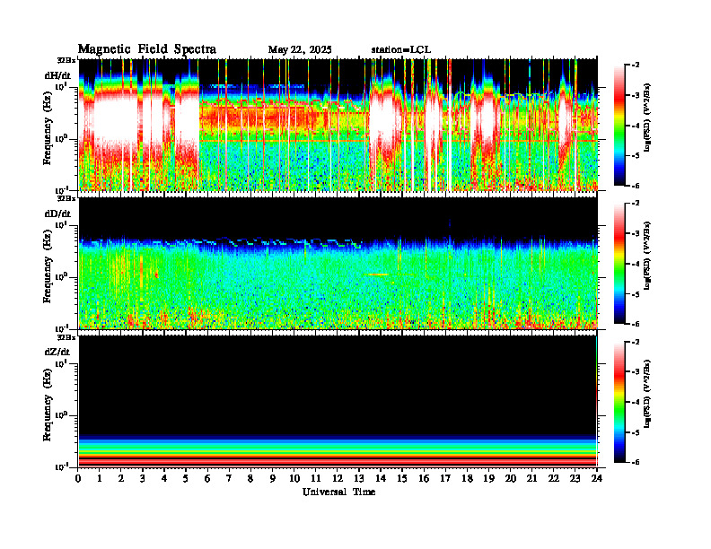
Task: Click the hour "9" tick label on the time axis
Action: point(273,478)
